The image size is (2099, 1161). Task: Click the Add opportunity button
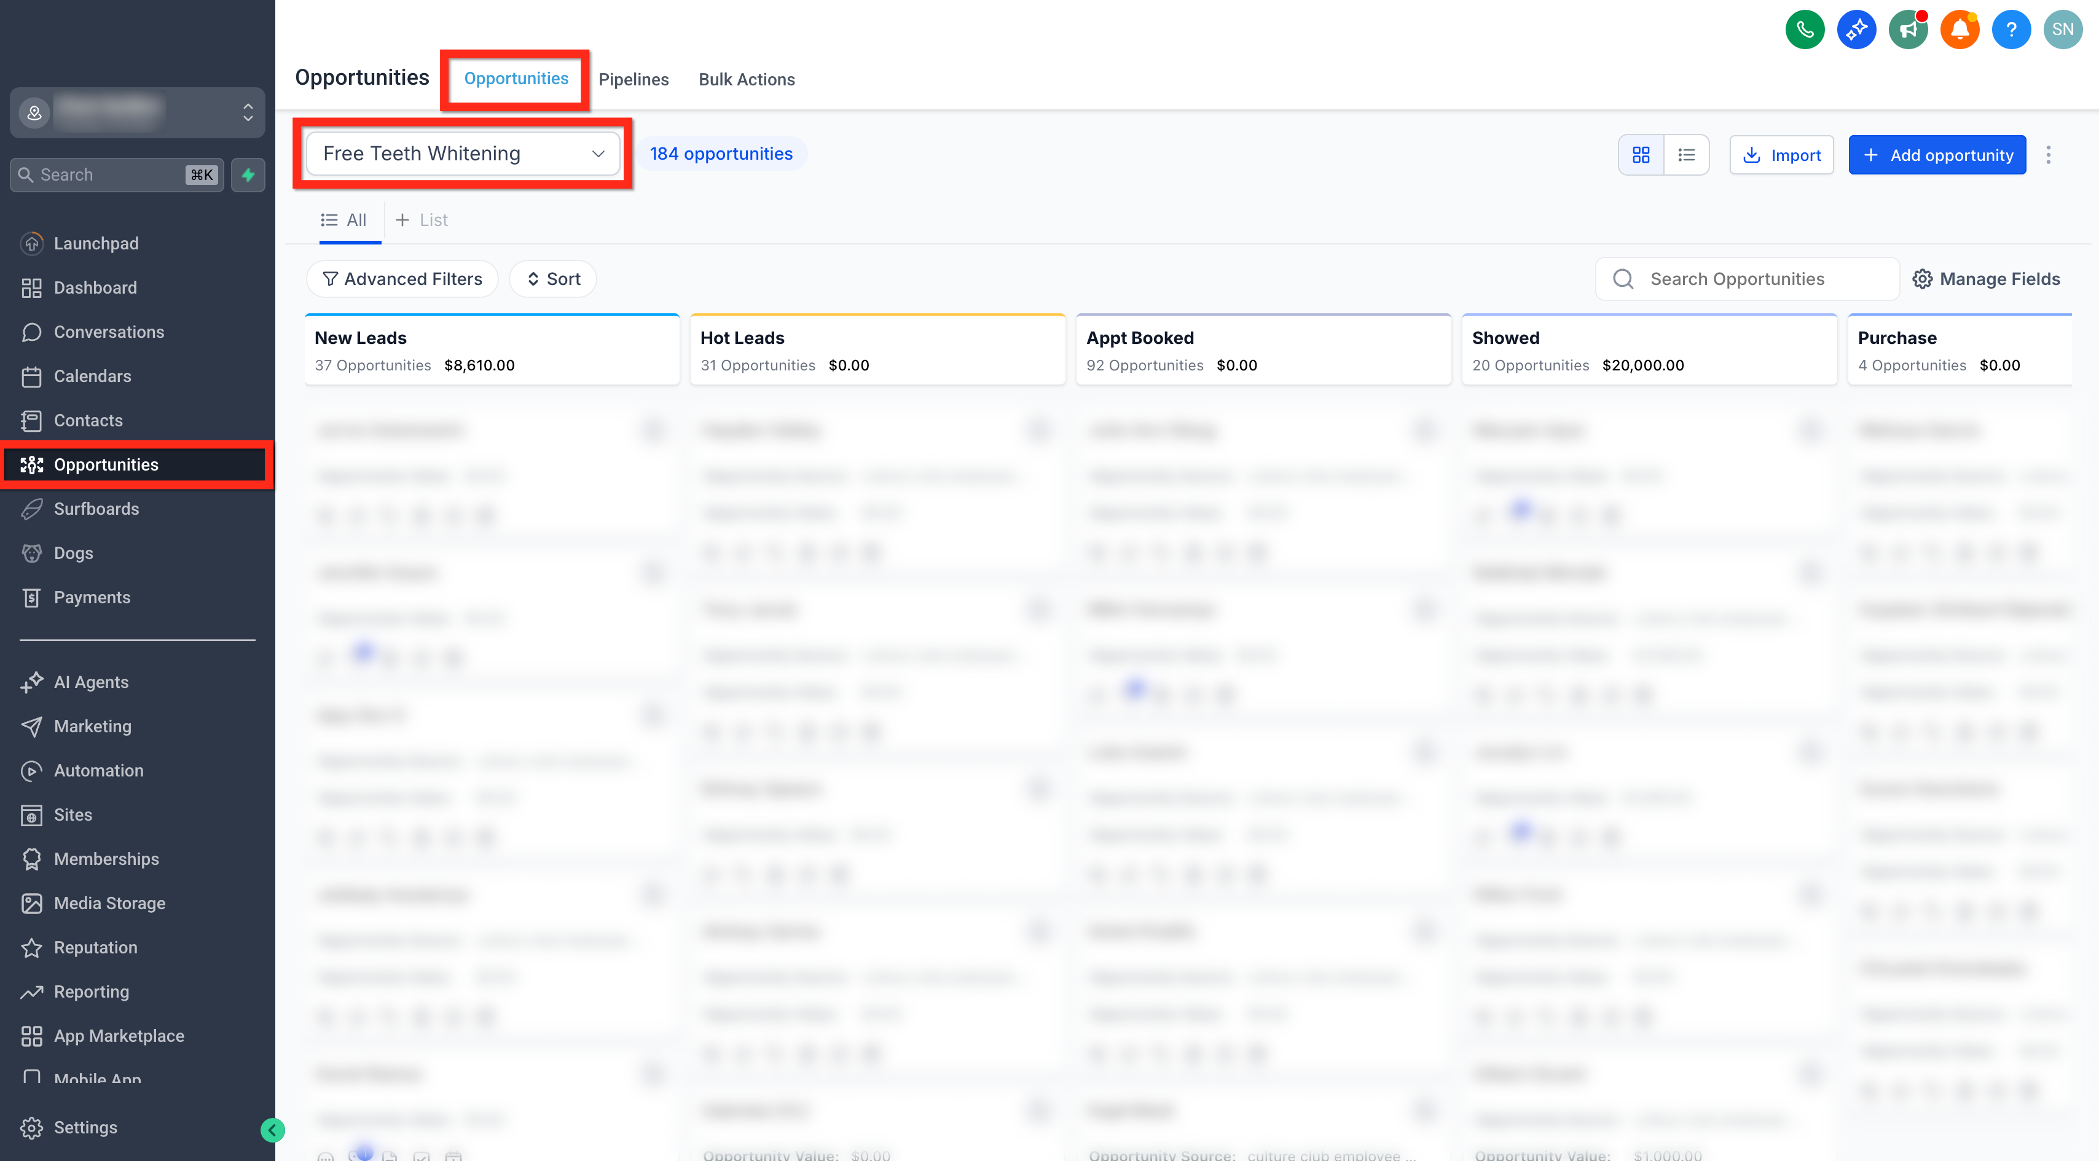(x=1937, y=155)
